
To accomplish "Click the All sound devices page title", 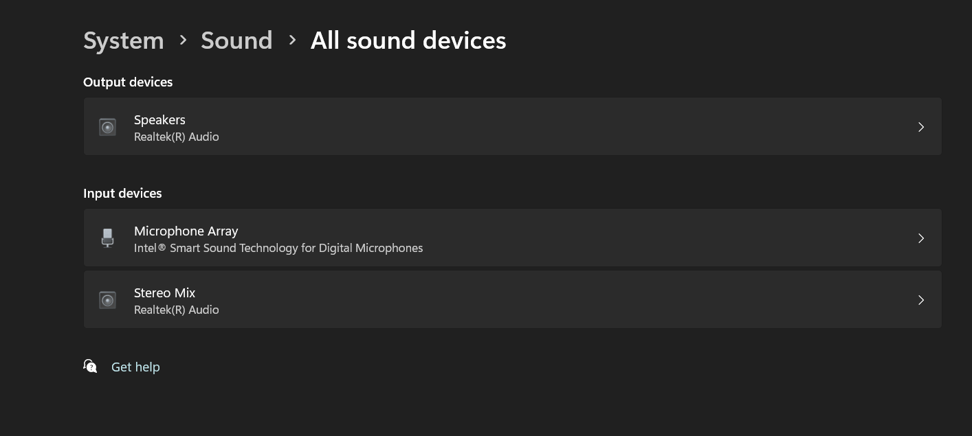I will [408, 41].
